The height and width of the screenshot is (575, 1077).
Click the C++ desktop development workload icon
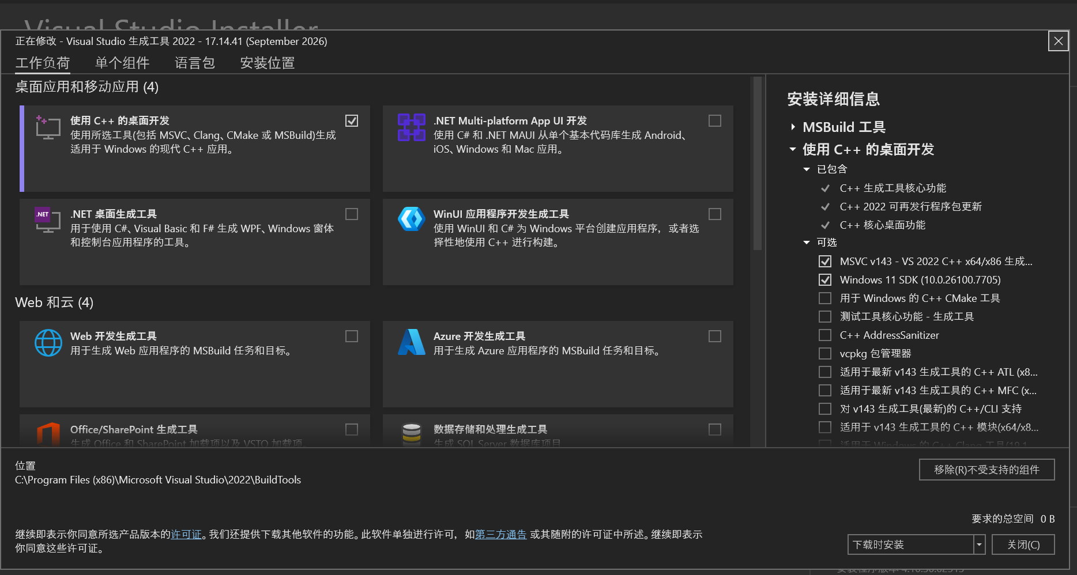coord(48,127)
